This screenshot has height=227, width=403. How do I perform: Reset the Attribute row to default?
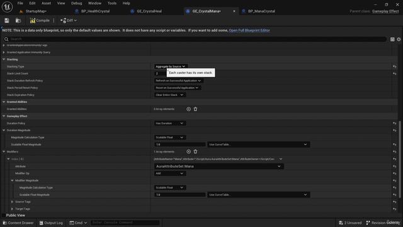point(395,166)
